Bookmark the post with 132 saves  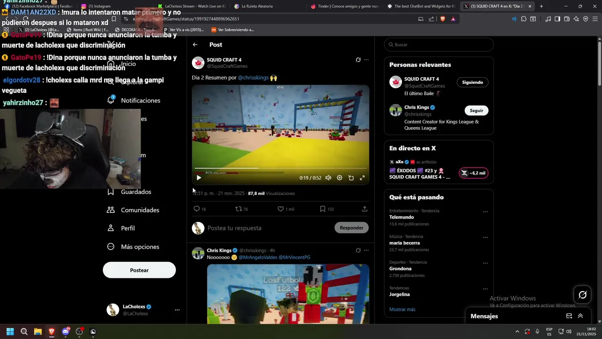click(x=323, y=209)
